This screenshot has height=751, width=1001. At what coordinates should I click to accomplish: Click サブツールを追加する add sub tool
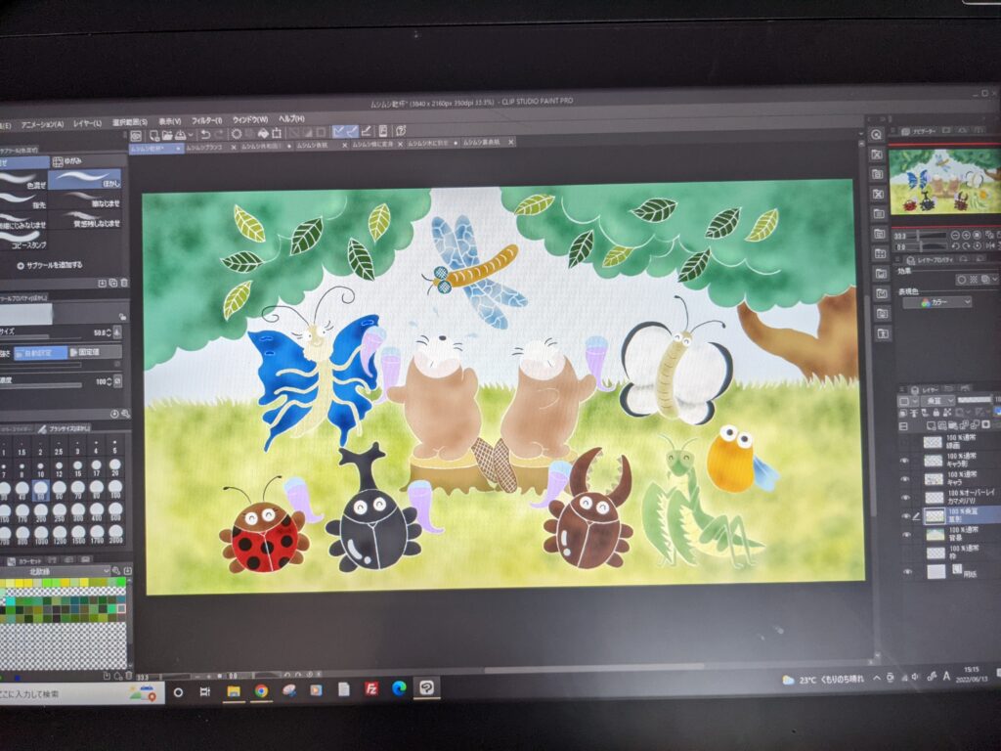50,265
